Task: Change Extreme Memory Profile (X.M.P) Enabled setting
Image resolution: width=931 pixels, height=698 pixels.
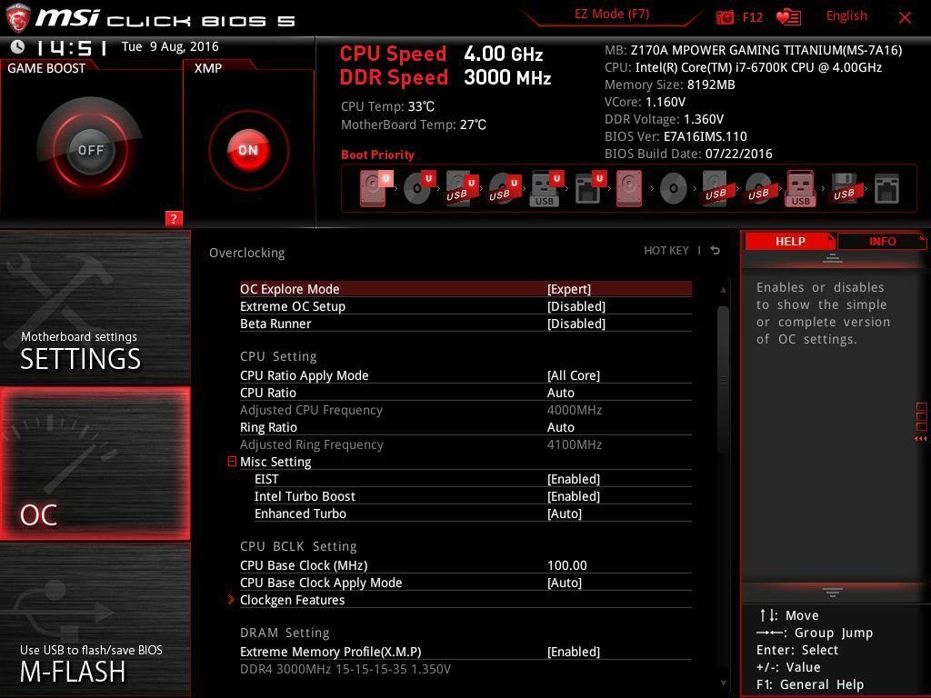Action: click(465, 652)
